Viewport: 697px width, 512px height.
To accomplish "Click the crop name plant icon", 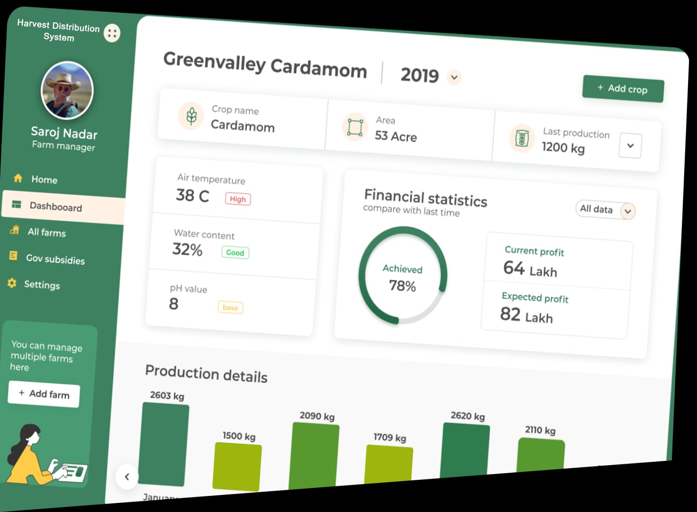I will tap(191, 116).
